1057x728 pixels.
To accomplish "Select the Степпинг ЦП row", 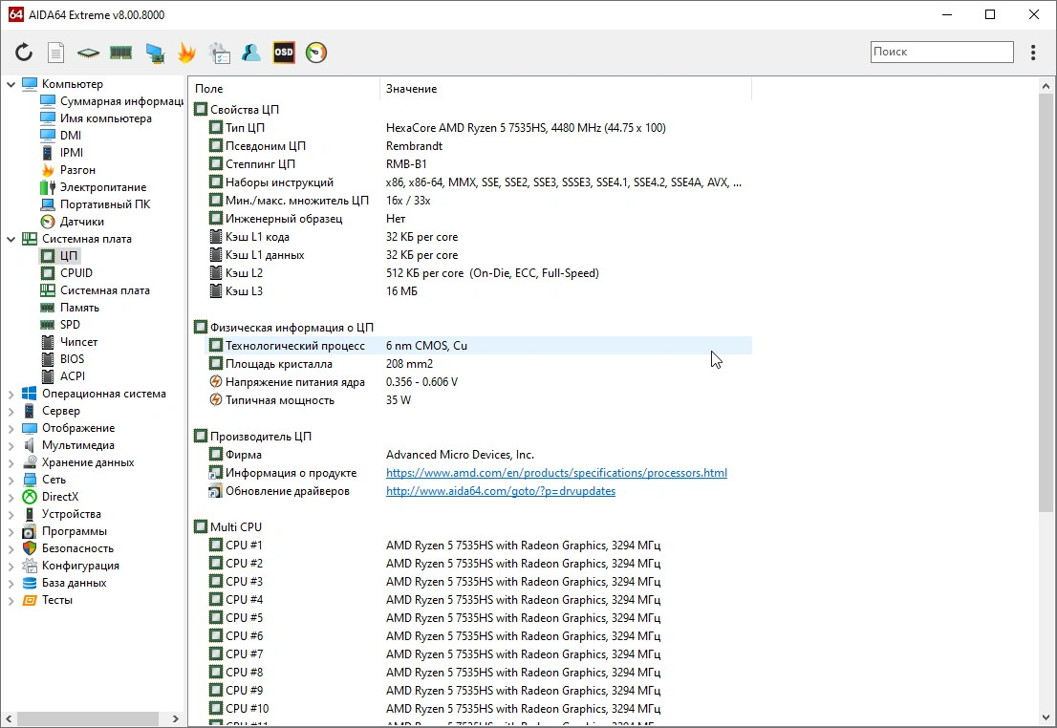I will (x=479, y=164).
